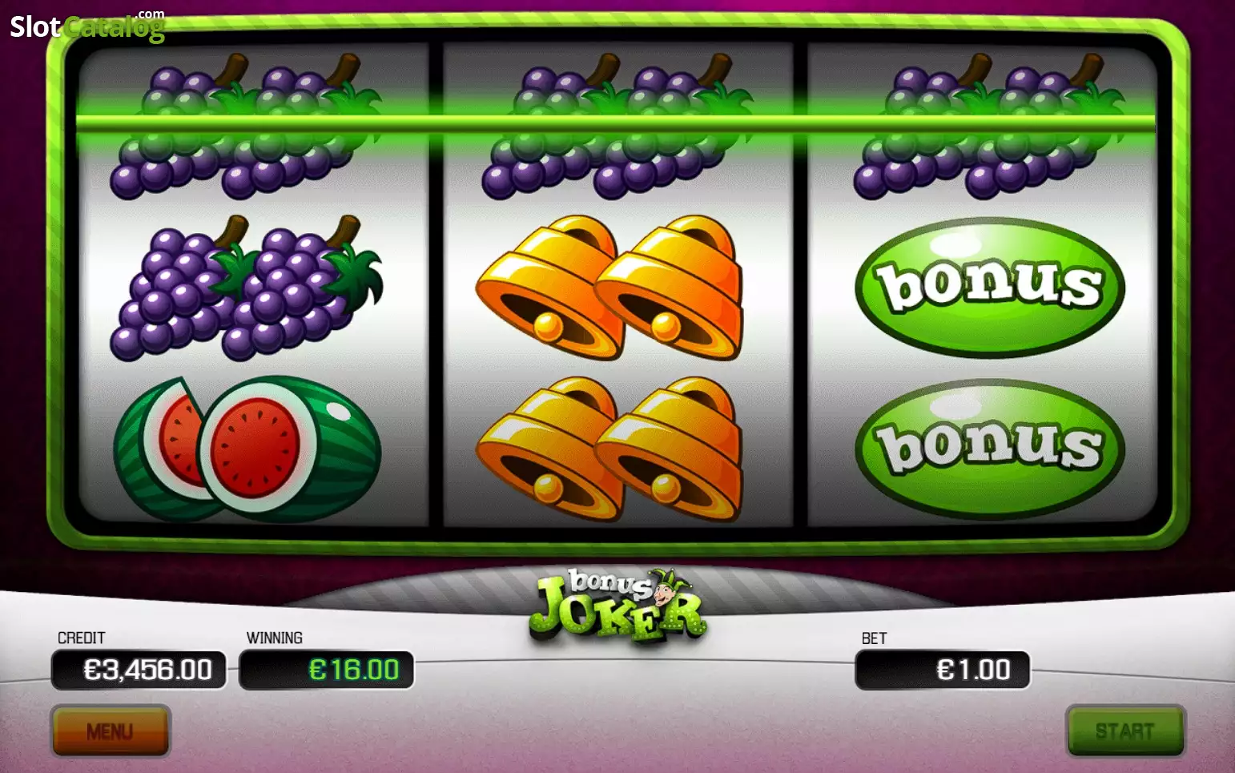
Task: Select the middle bonus symbol on third reel
Action: pyautogui.click(x=989, y=287)
